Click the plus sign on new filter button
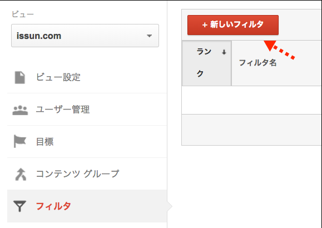 (x=205, y=25)
